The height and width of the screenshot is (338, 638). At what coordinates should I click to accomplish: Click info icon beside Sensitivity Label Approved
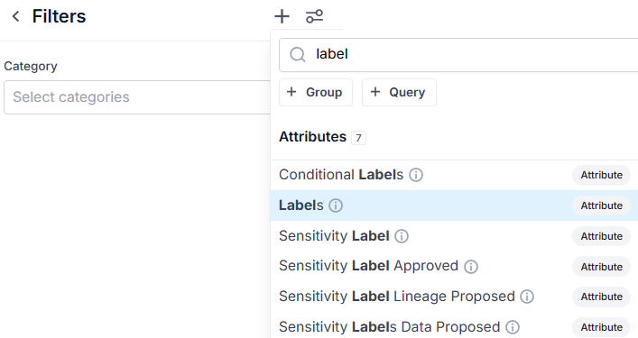471,267
